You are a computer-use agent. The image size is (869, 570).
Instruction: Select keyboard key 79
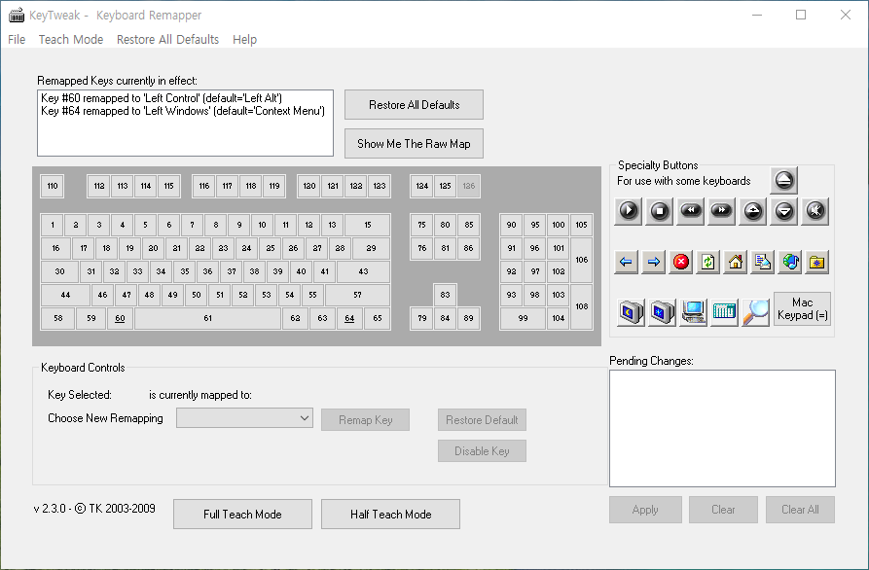[421, 318]
